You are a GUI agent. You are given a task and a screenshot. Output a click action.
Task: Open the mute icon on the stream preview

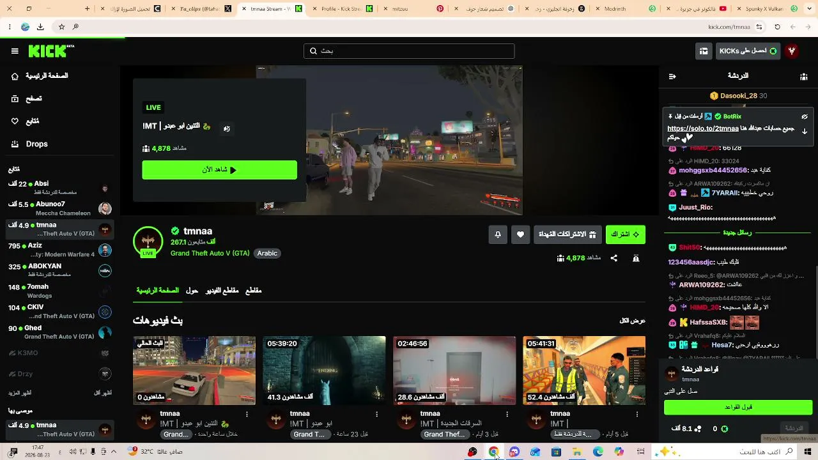[226, 128]
